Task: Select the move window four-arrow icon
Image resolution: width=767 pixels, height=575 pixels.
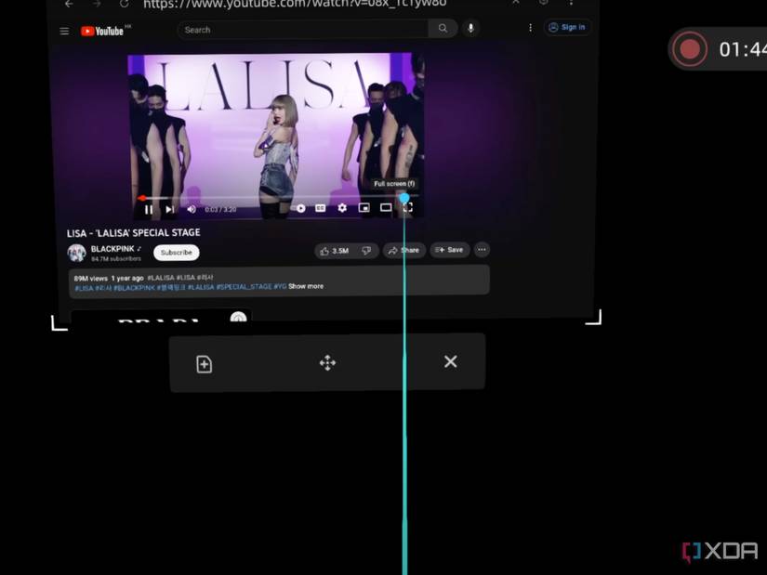Action: point(327,363)
